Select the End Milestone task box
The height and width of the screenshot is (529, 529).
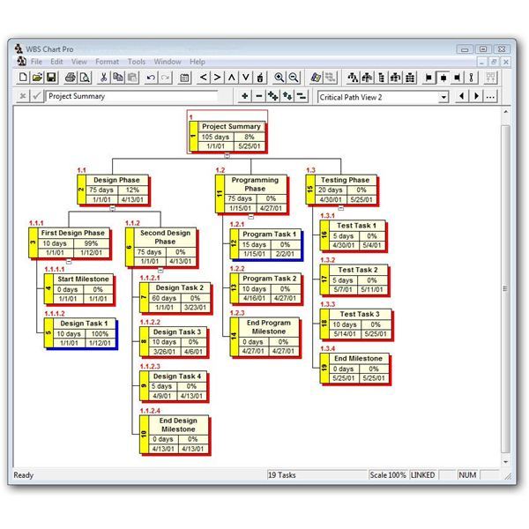354,368
